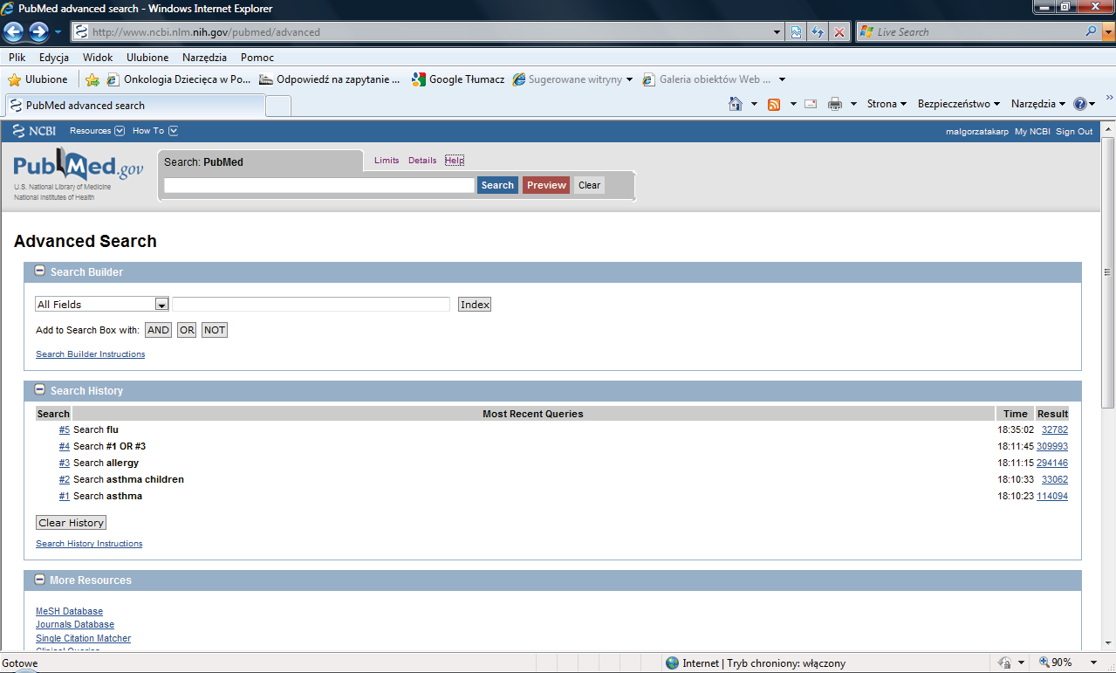The height and width of the screenshot is (673, 1116).
Task: Click the Live Search magnifier icon
Action: (x=1092, y=31)
